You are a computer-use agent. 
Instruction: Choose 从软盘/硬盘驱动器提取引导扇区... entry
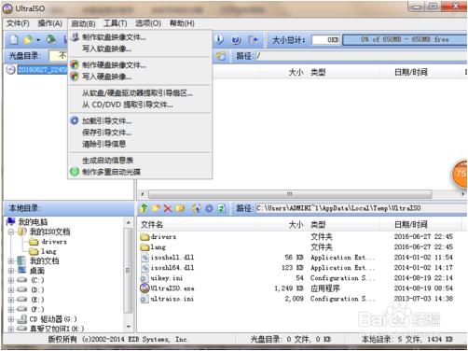tap(140, 93)
